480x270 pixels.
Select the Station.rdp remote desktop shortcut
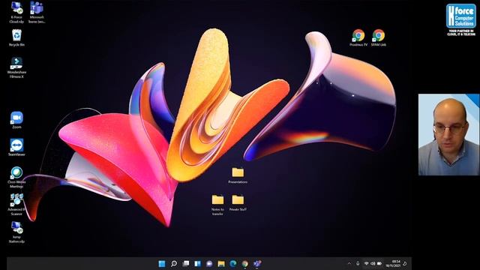click(x=16, y=232)
